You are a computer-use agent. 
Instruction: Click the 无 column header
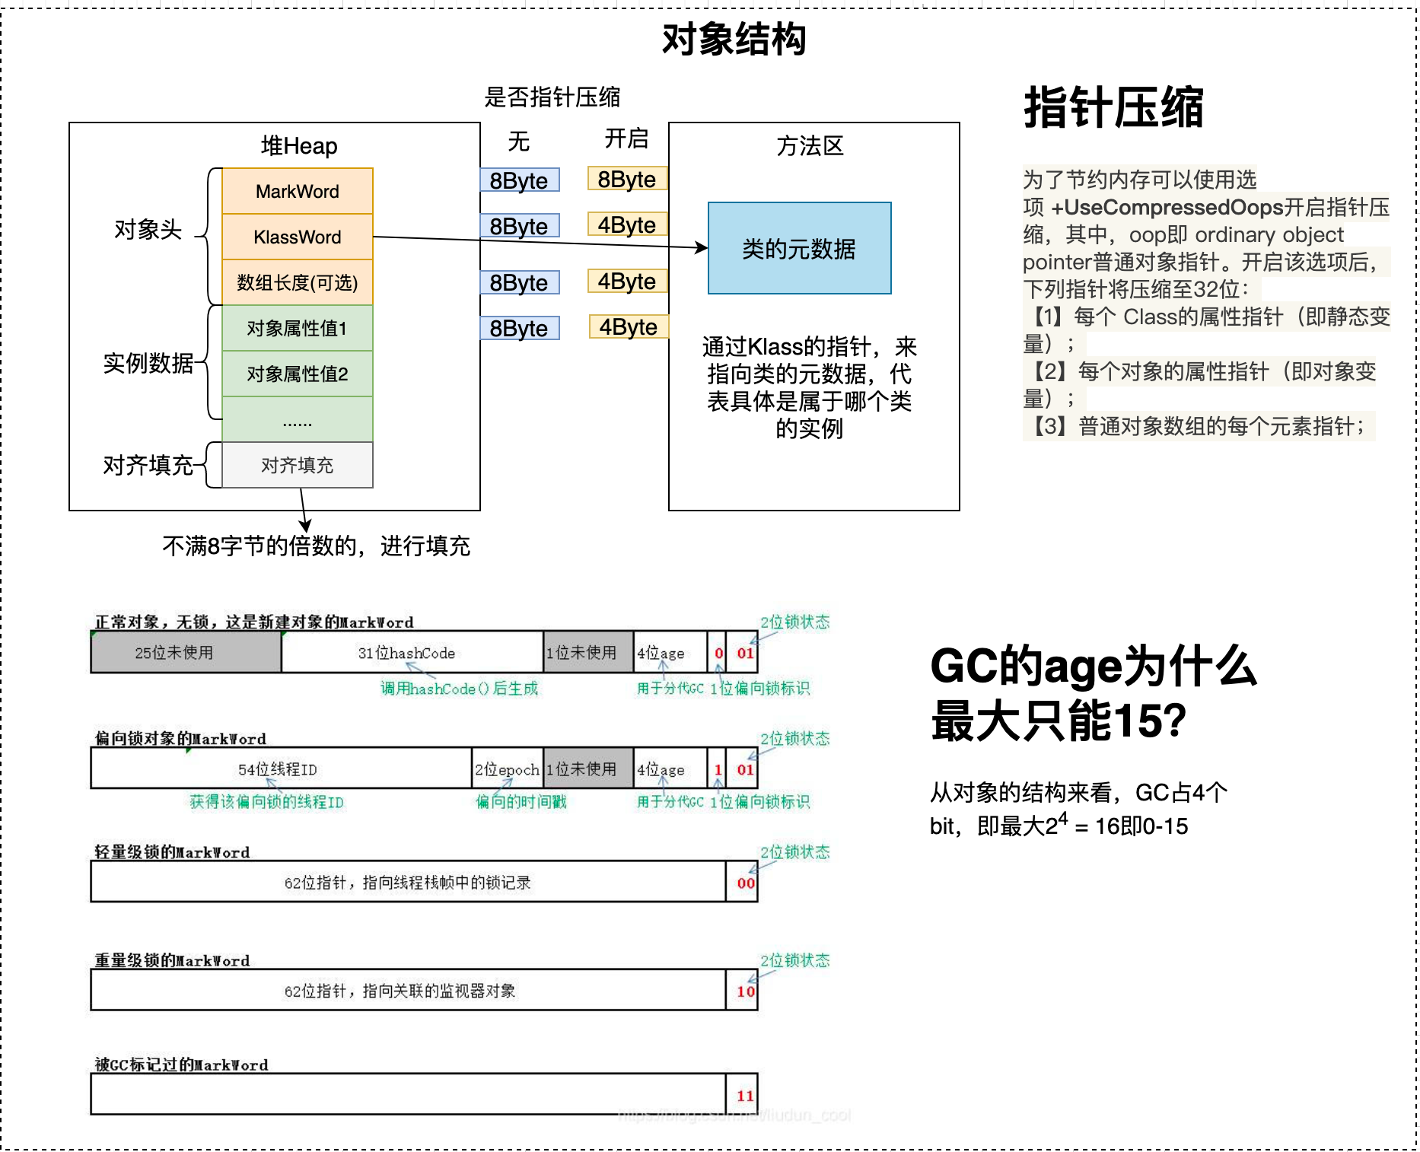pos(518,141)
